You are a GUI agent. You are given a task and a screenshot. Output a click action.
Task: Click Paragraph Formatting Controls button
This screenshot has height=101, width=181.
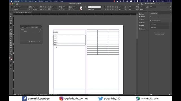tap(12, 9)
